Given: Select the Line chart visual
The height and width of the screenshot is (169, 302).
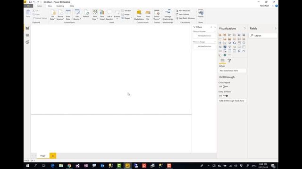Looking at the screenshot, I should [220, 39].
